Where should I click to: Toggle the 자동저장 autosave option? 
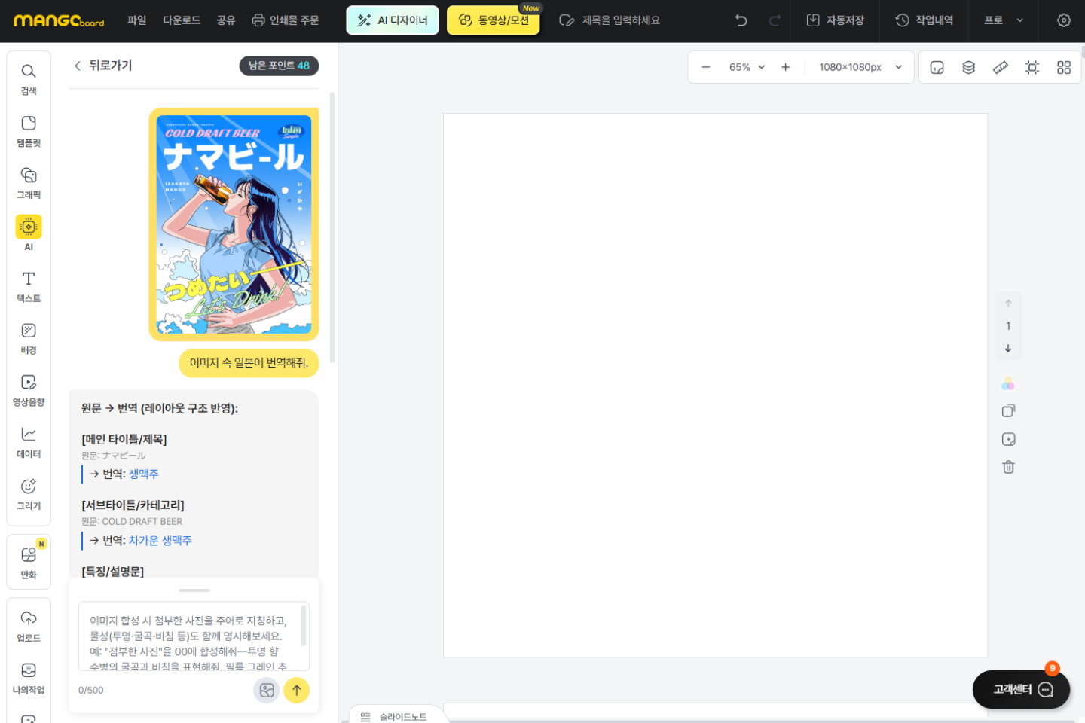coord(835,20)
